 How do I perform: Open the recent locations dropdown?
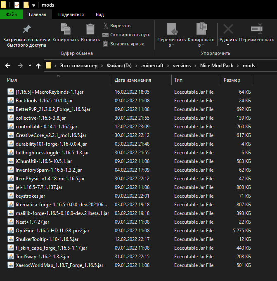pos(30,66)
